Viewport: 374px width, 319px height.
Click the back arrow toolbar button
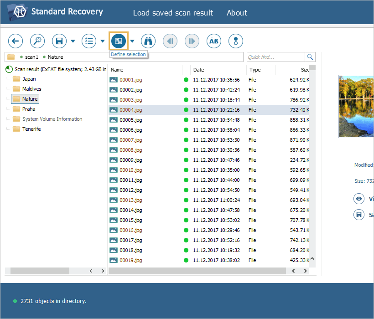(x=16, y=41)
